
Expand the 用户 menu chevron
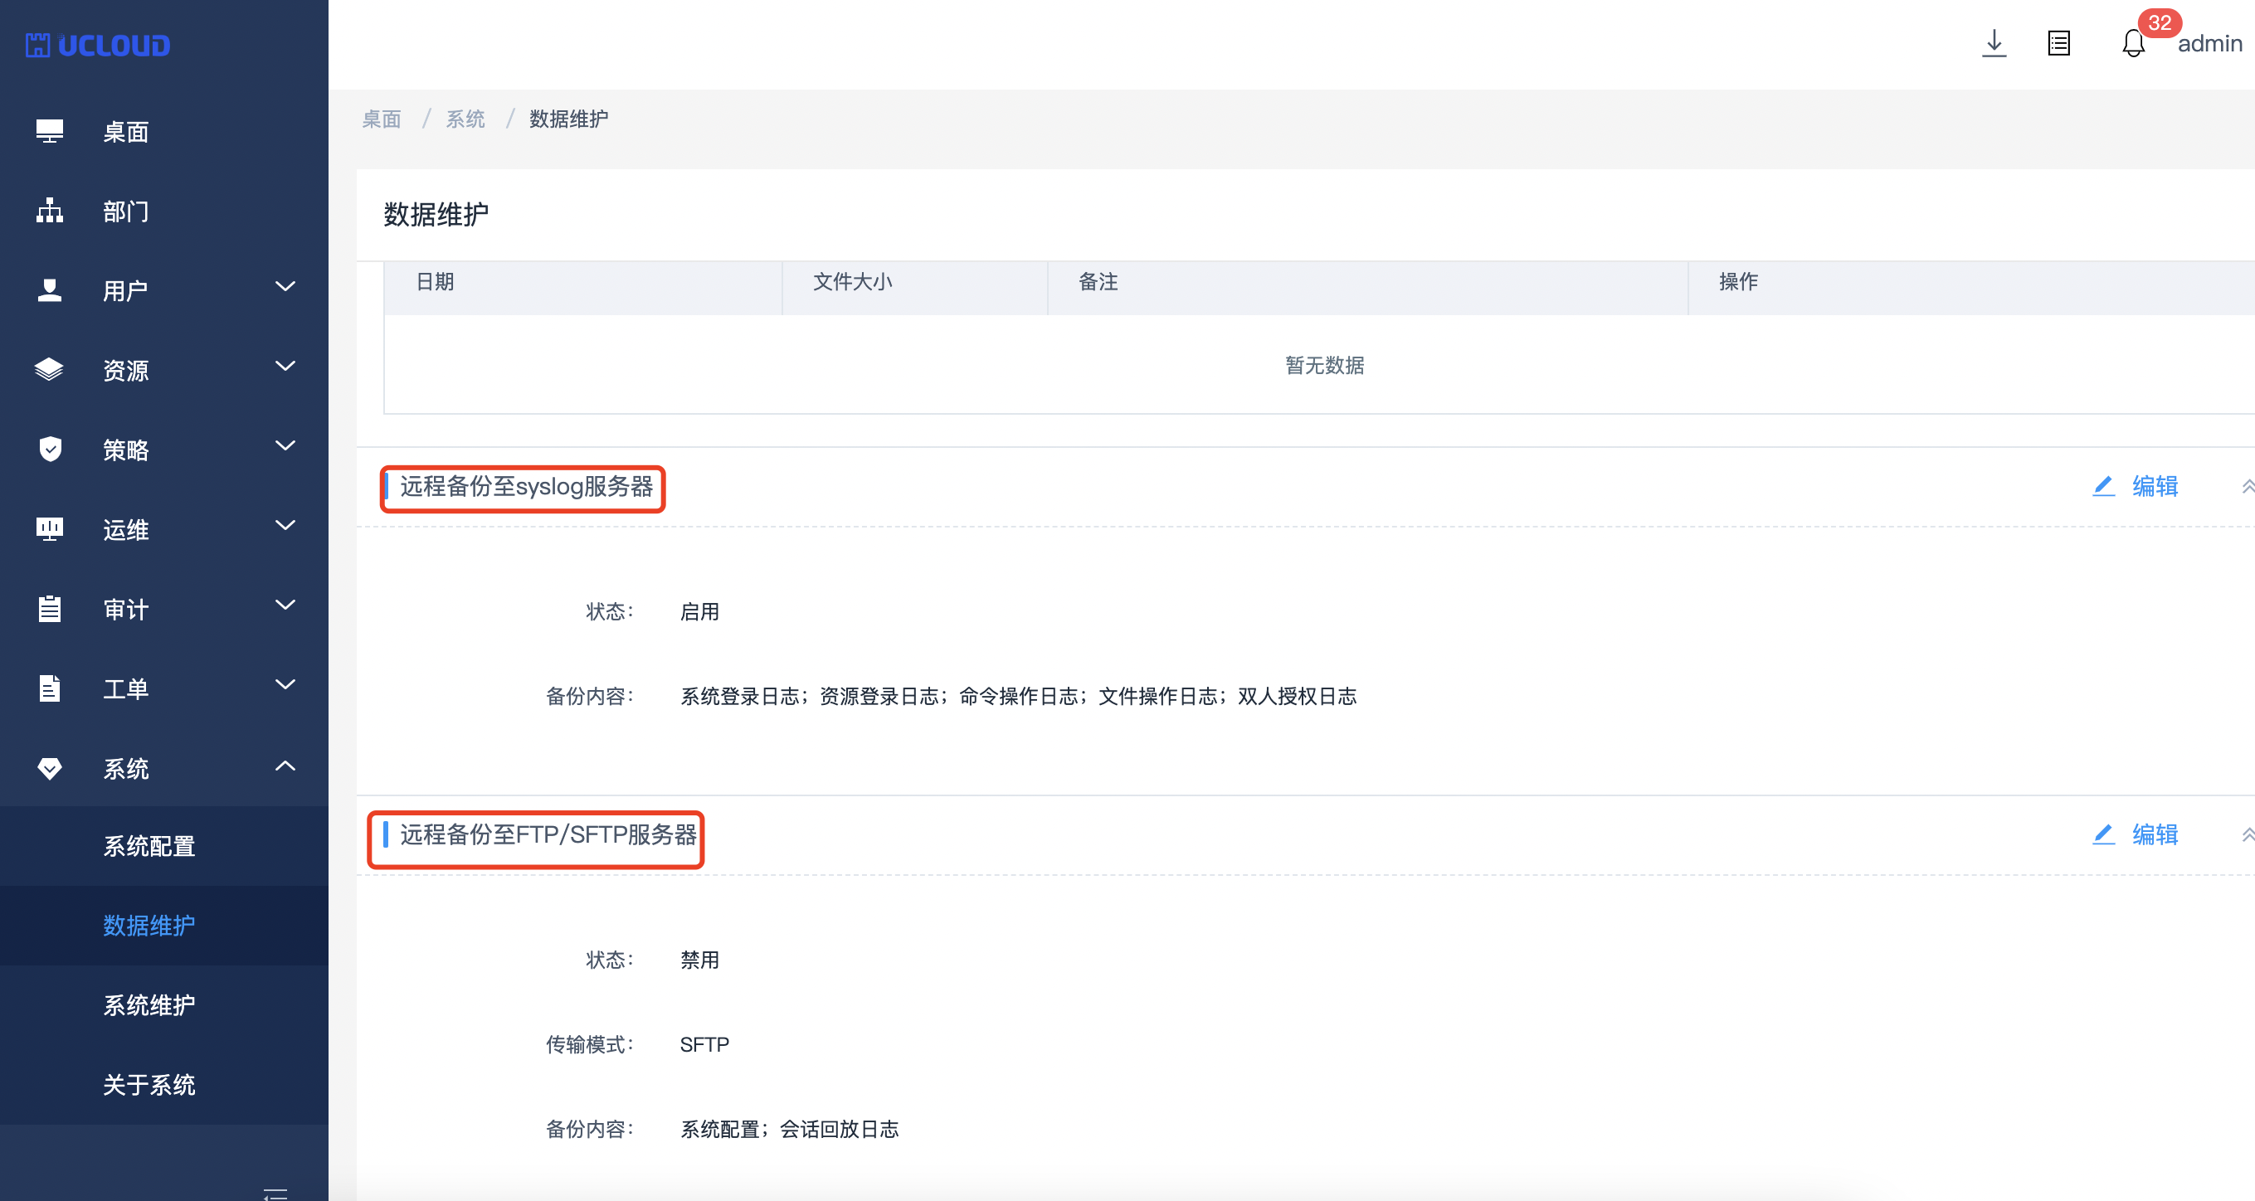click(x=285, y=287)
